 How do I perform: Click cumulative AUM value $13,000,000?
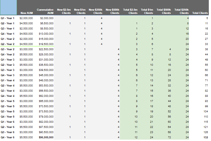tap(46, 34)
